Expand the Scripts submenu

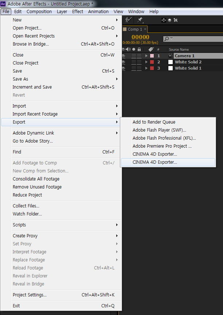pos(117,225)
